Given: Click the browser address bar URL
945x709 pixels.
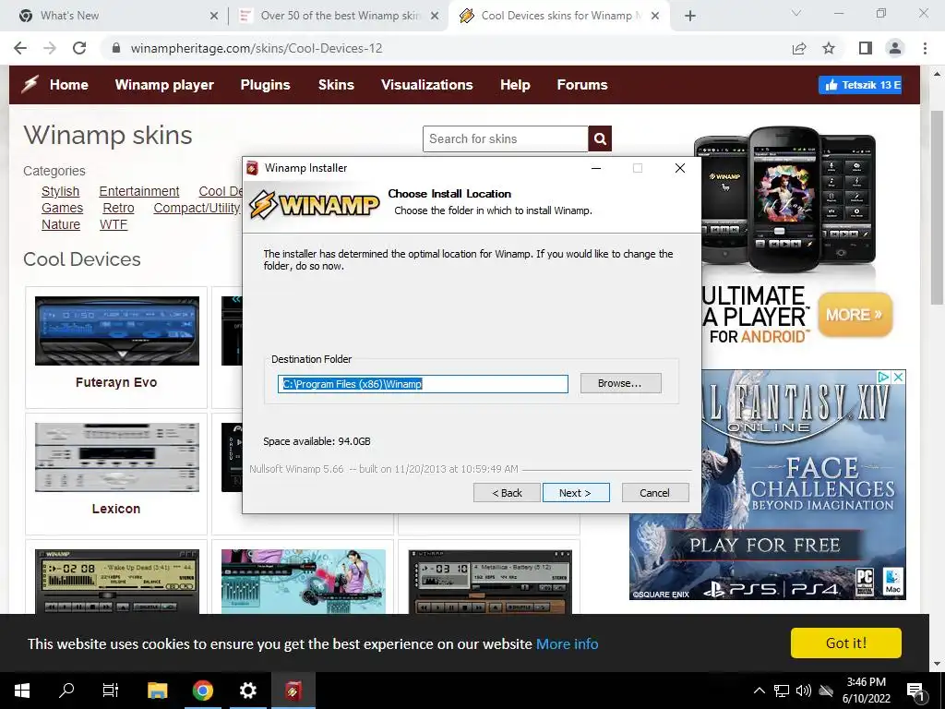Looking at the screenshot, I should (x=257, y=48).
